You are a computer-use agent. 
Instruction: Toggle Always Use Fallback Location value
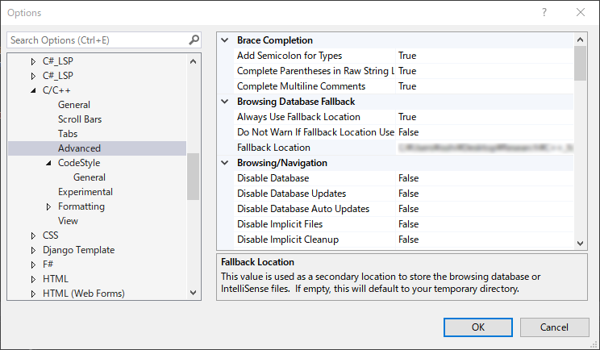(407, 117)
